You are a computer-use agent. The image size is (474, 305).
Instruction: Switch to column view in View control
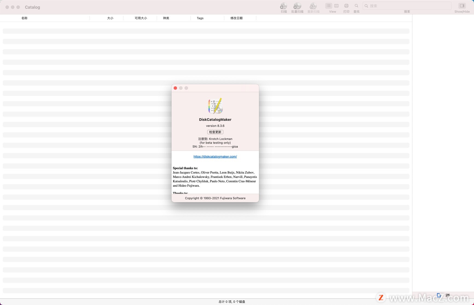coord(336,6)
